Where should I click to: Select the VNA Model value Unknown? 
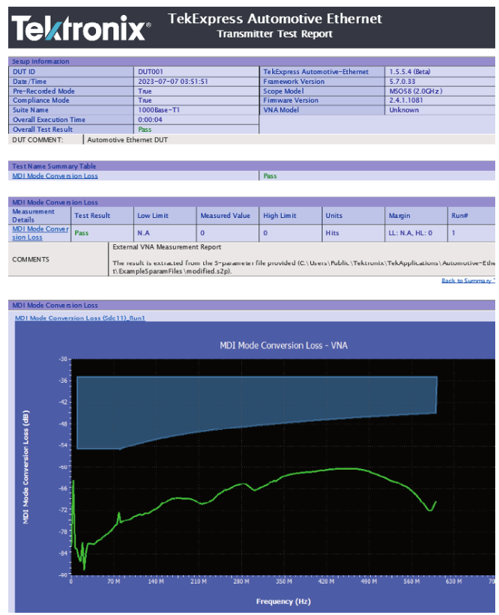point(404,110)
